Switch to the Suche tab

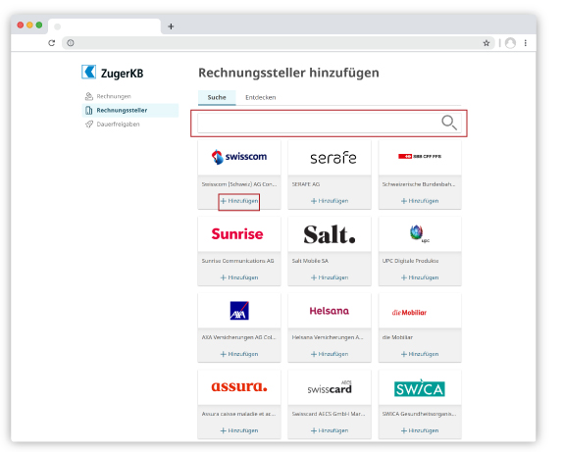pos(217,97)
